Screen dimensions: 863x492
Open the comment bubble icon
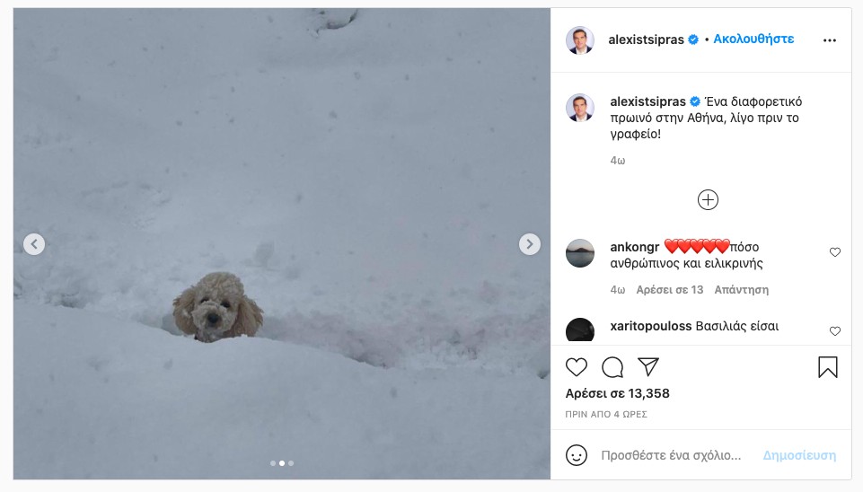612,367
